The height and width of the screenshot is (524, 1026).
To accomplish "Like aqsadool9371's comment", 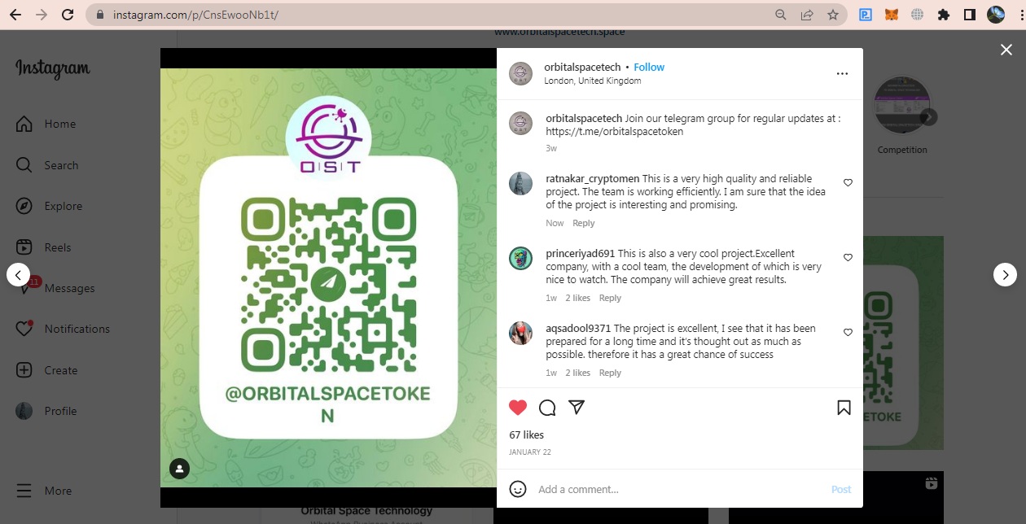I will [848, 332].
